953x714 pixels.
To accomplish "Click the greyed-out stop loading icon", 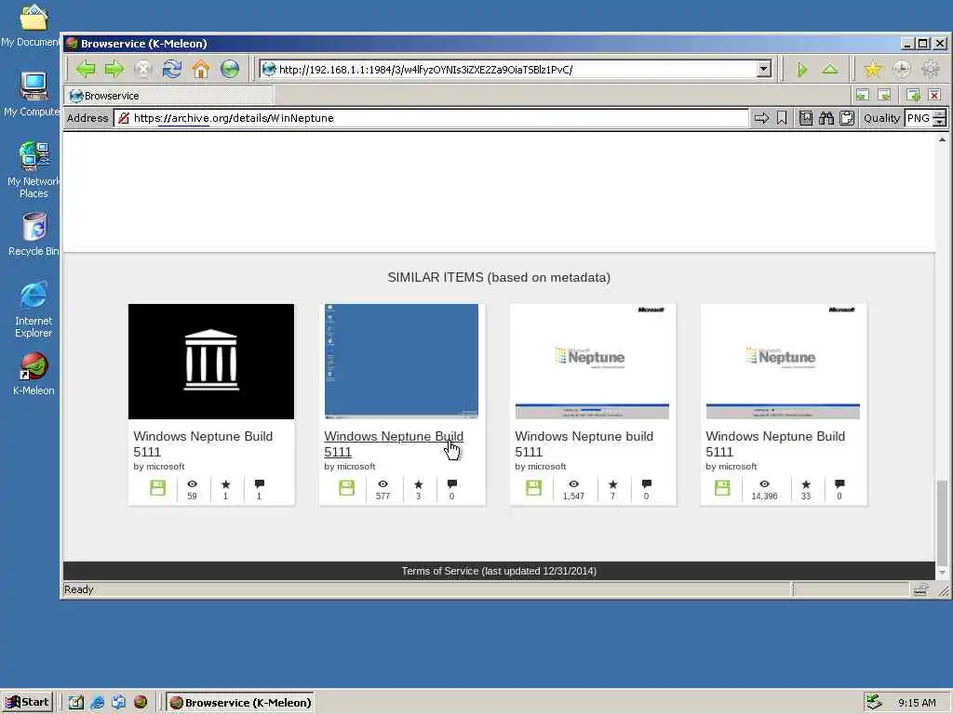I will (x=142, y=69).
